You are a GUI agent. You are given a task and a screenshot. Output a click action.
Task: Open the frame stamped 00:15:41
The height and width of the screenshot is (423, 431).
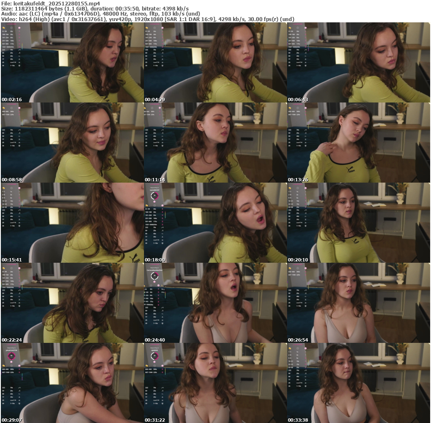[x=72, y=223]
